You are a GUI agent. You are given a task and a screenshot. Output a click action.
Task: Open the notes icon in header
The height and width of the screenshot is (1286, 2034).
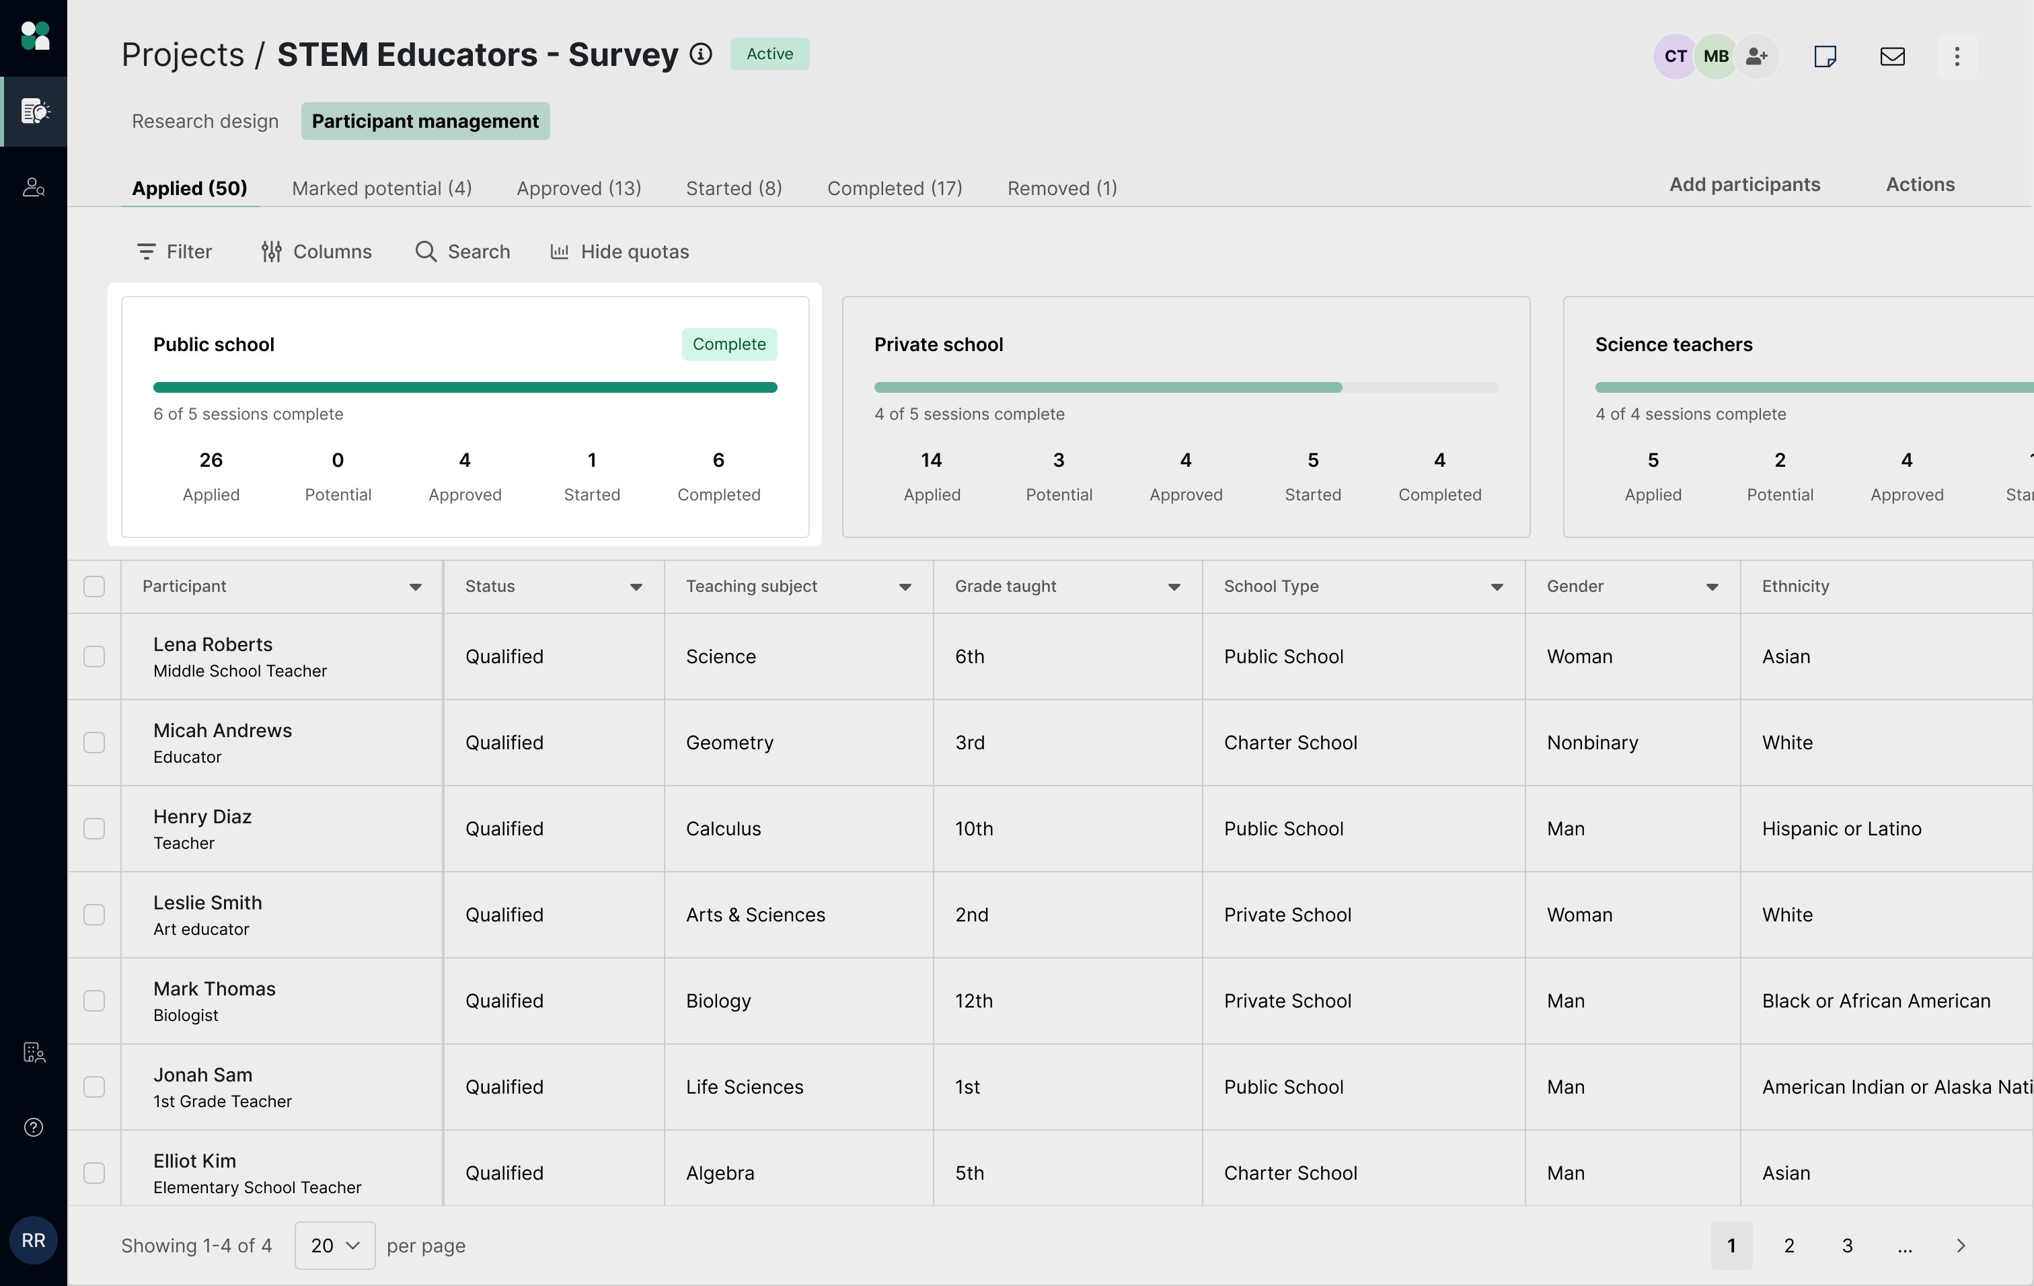(1825, 56)
